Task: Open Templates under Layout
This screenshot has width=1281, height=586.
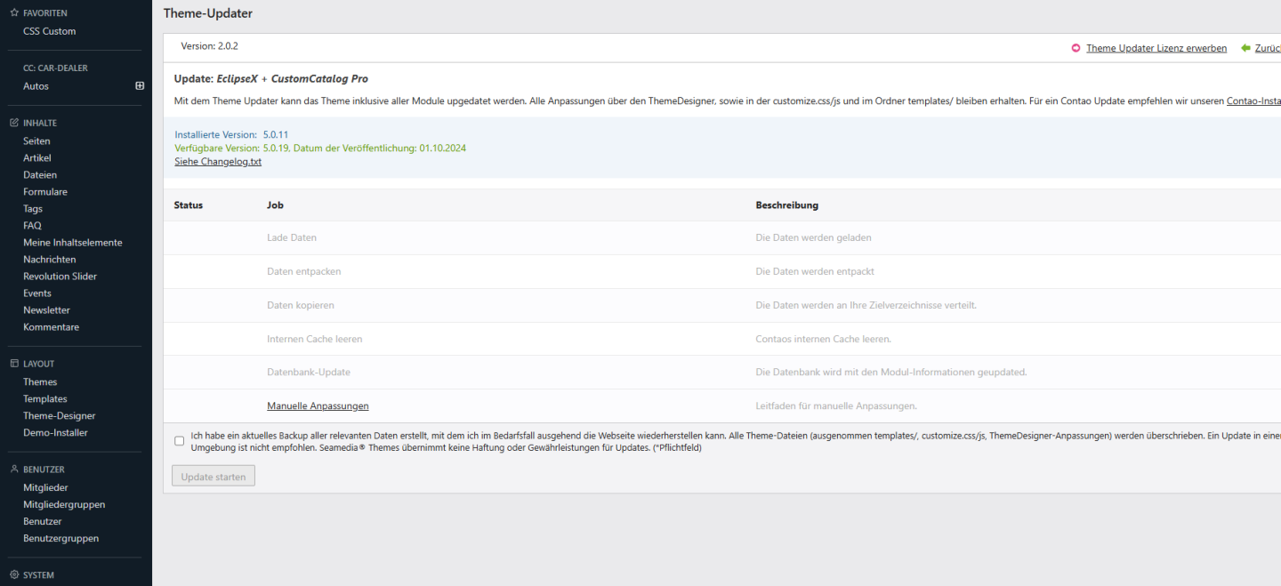Action: [x=45, y=399]
